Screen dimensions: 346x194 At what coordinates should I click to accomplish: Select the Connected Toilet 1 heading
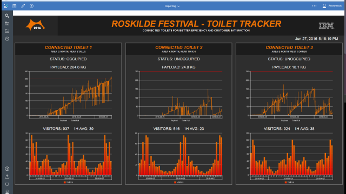pos(68,47)
